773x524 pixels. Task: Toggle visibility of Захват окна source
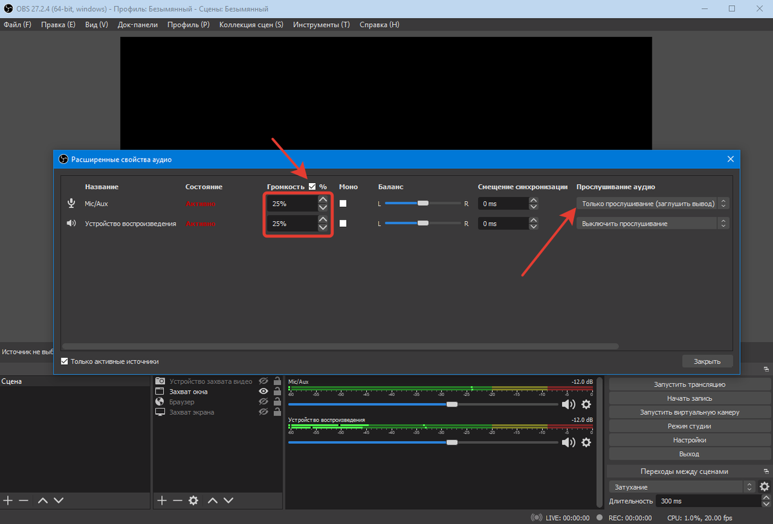[x=263, y=391]
